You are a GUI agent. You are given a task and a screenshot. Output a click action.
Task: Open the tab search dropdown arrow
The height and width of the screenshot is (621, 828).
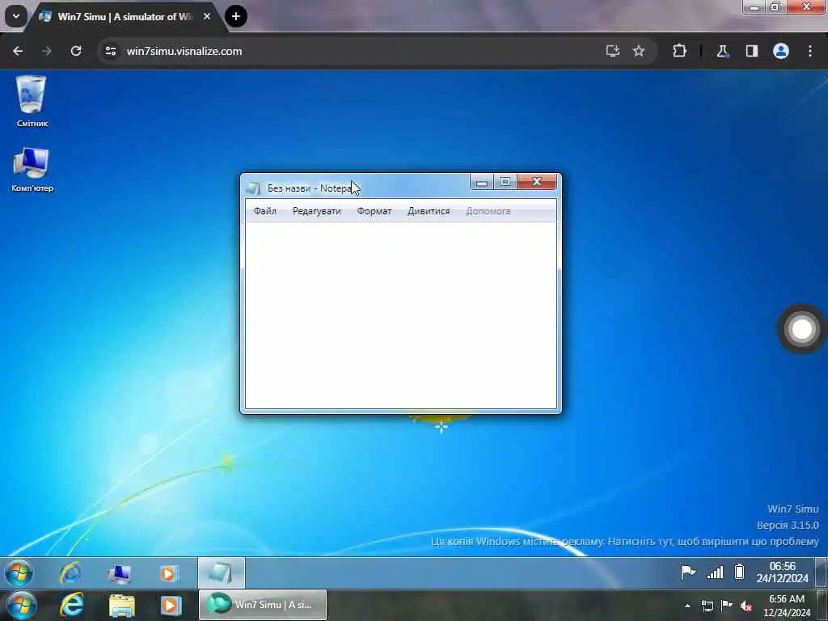click(16, 16)
